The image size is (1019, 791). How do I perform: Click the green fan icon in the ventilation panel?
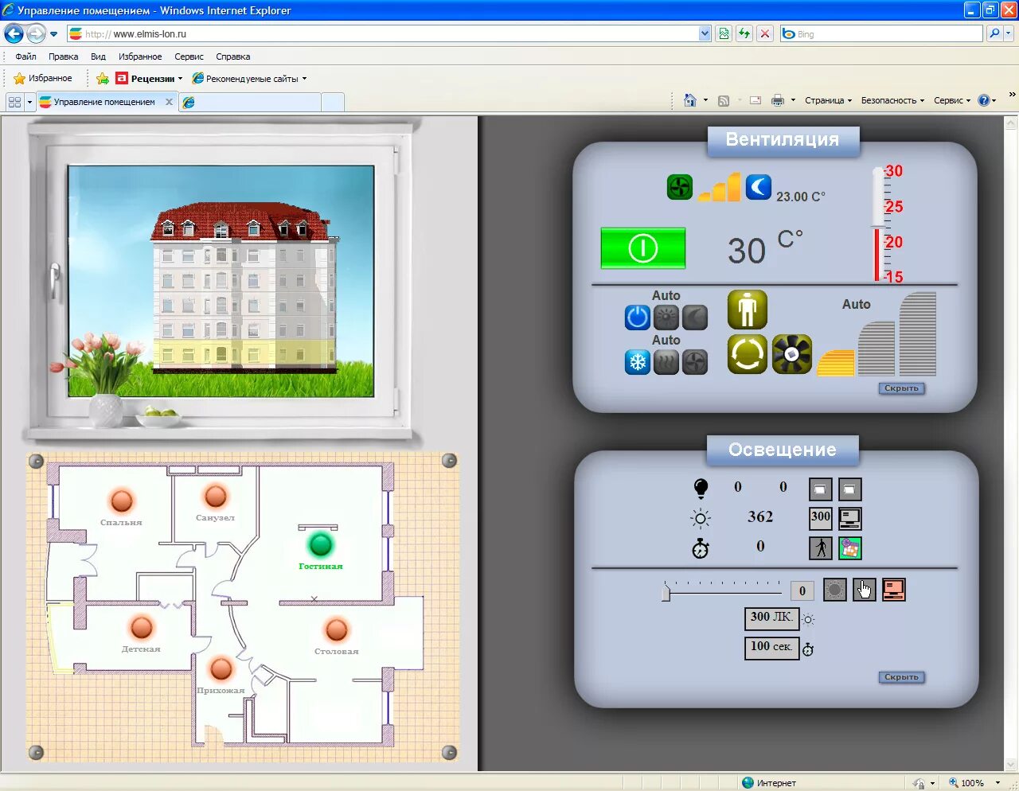point(679,187)
